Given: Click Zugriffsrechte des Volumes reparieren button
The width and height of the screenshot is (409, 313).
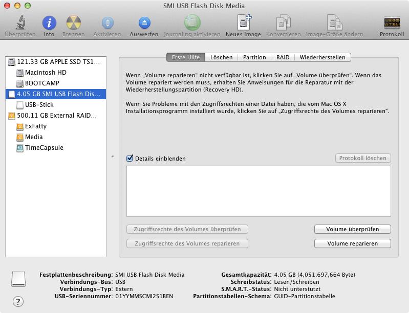Looking at the screenshot, I should [x=187, y=243].
